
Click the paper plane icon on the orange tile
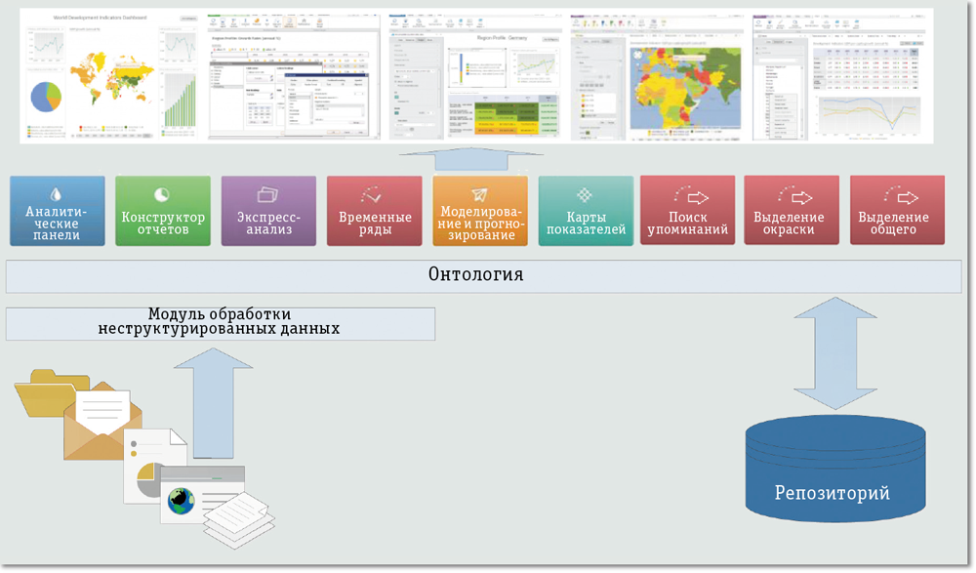click(479, 194)
